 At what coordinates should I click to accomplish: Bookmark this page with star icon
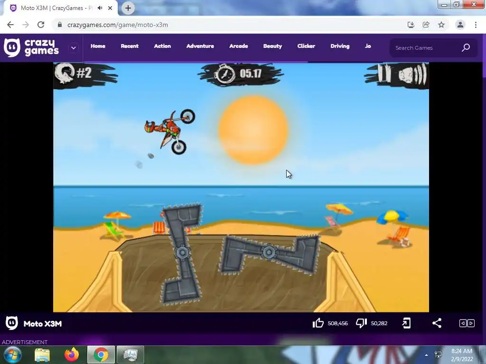coord(441,25)
